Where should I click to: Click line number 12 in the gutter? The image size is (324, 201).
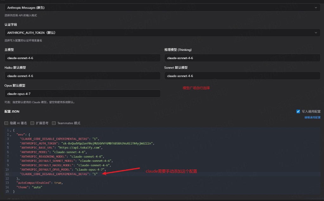pos(7,179)
